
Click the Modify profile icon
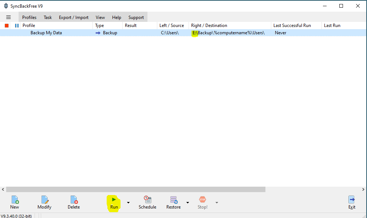tap(44, 200)
